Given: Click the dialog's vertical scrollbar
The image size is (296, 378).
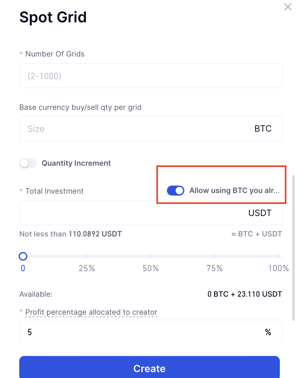Looking at the screenshot, I should click(293, 248).
